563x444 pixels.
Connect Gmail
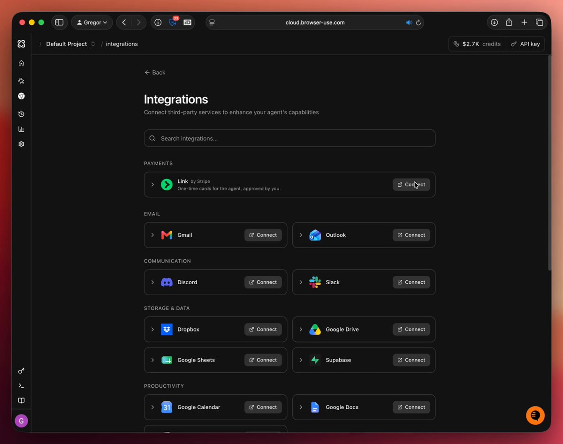(263, 235)
